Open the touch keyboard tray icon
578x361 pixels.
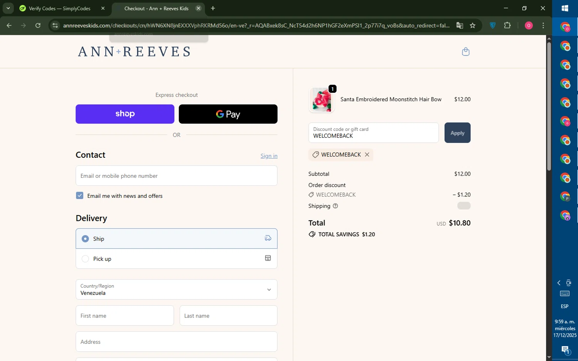point(565,294)
